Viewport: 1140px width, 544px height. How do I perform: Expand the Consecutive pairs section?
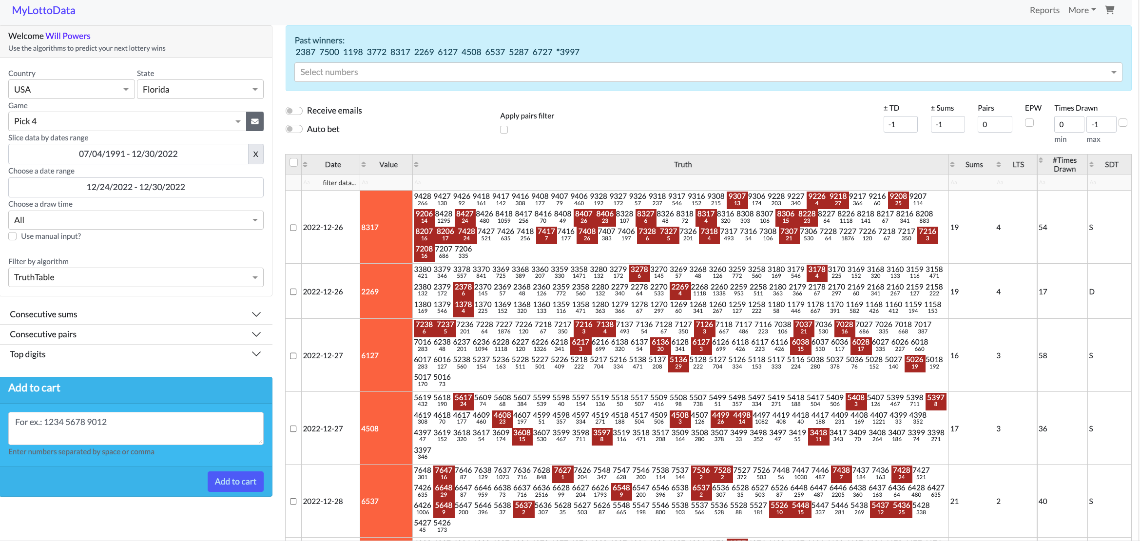pos(135,334)
